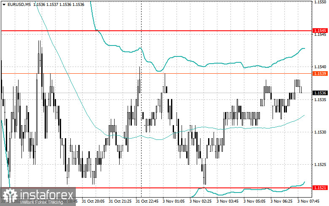Click the OHLC quote values 1.1536 1.1537

[46, 4]
